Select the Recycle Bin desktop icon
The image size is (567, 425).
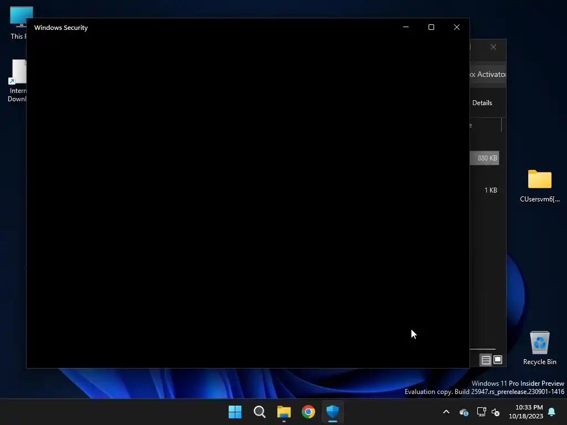[539, 348]
